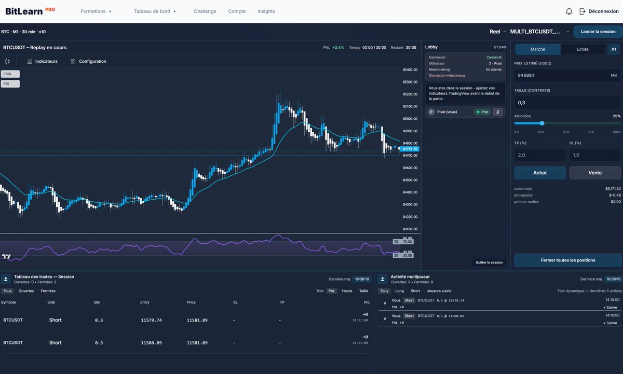
Task: Open the notifications bell
Action: pos(568,11)
